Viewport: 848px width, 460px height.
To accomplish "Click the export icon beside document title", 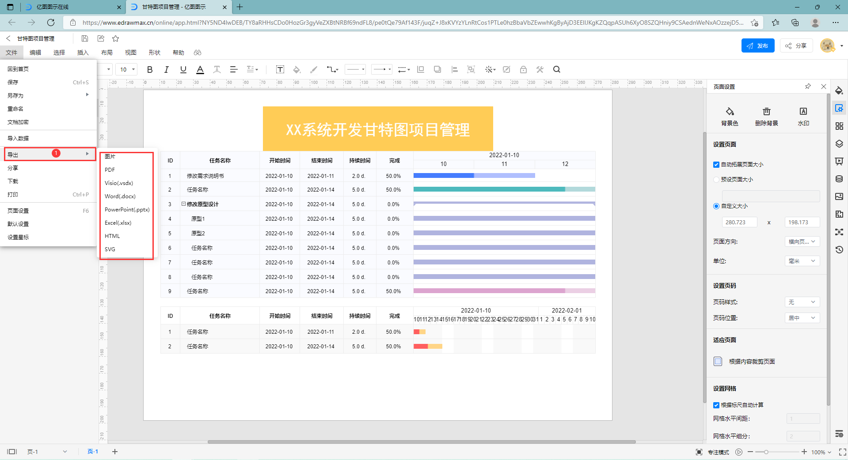I will (x=101, y=38).
